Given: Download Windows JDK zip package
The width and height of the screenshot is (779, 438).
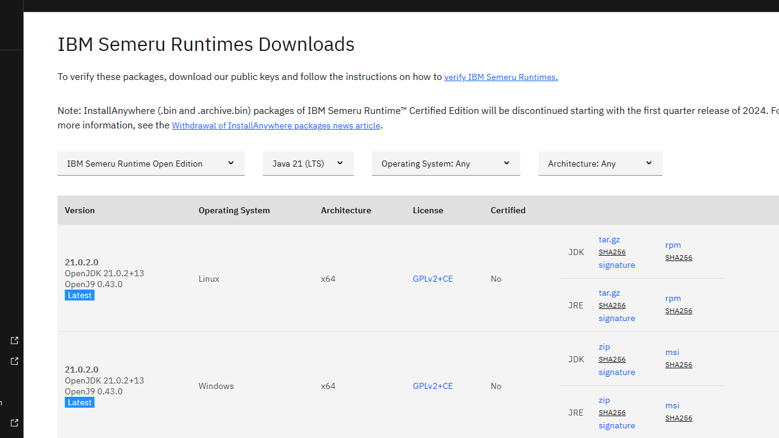Looking at the screenshot, I should pyautogui.click(x=604, y=347).
